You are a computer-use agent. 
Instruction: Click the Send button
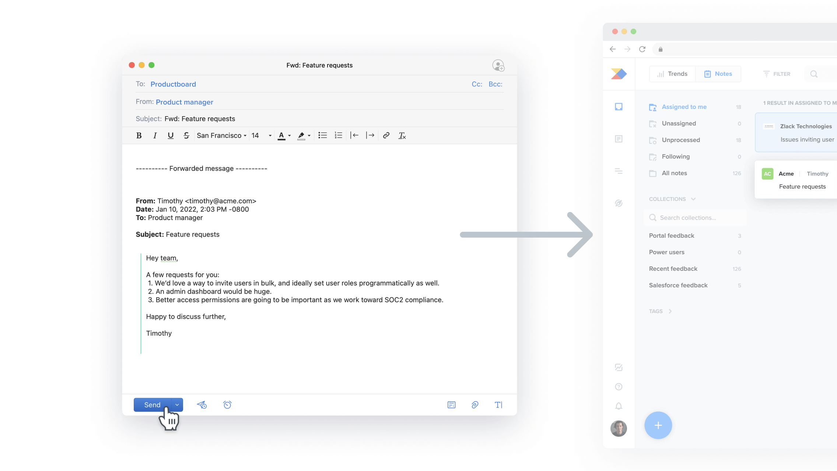153,405
